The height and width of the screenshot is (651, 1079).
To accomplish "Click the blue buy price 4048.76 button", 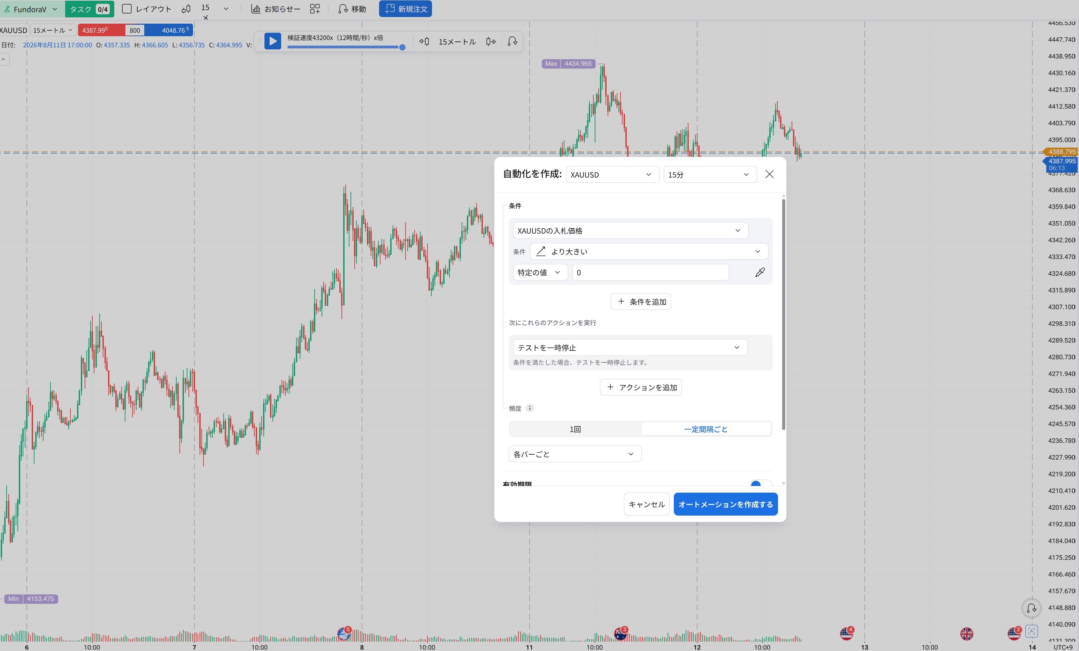I will (169, 30).
